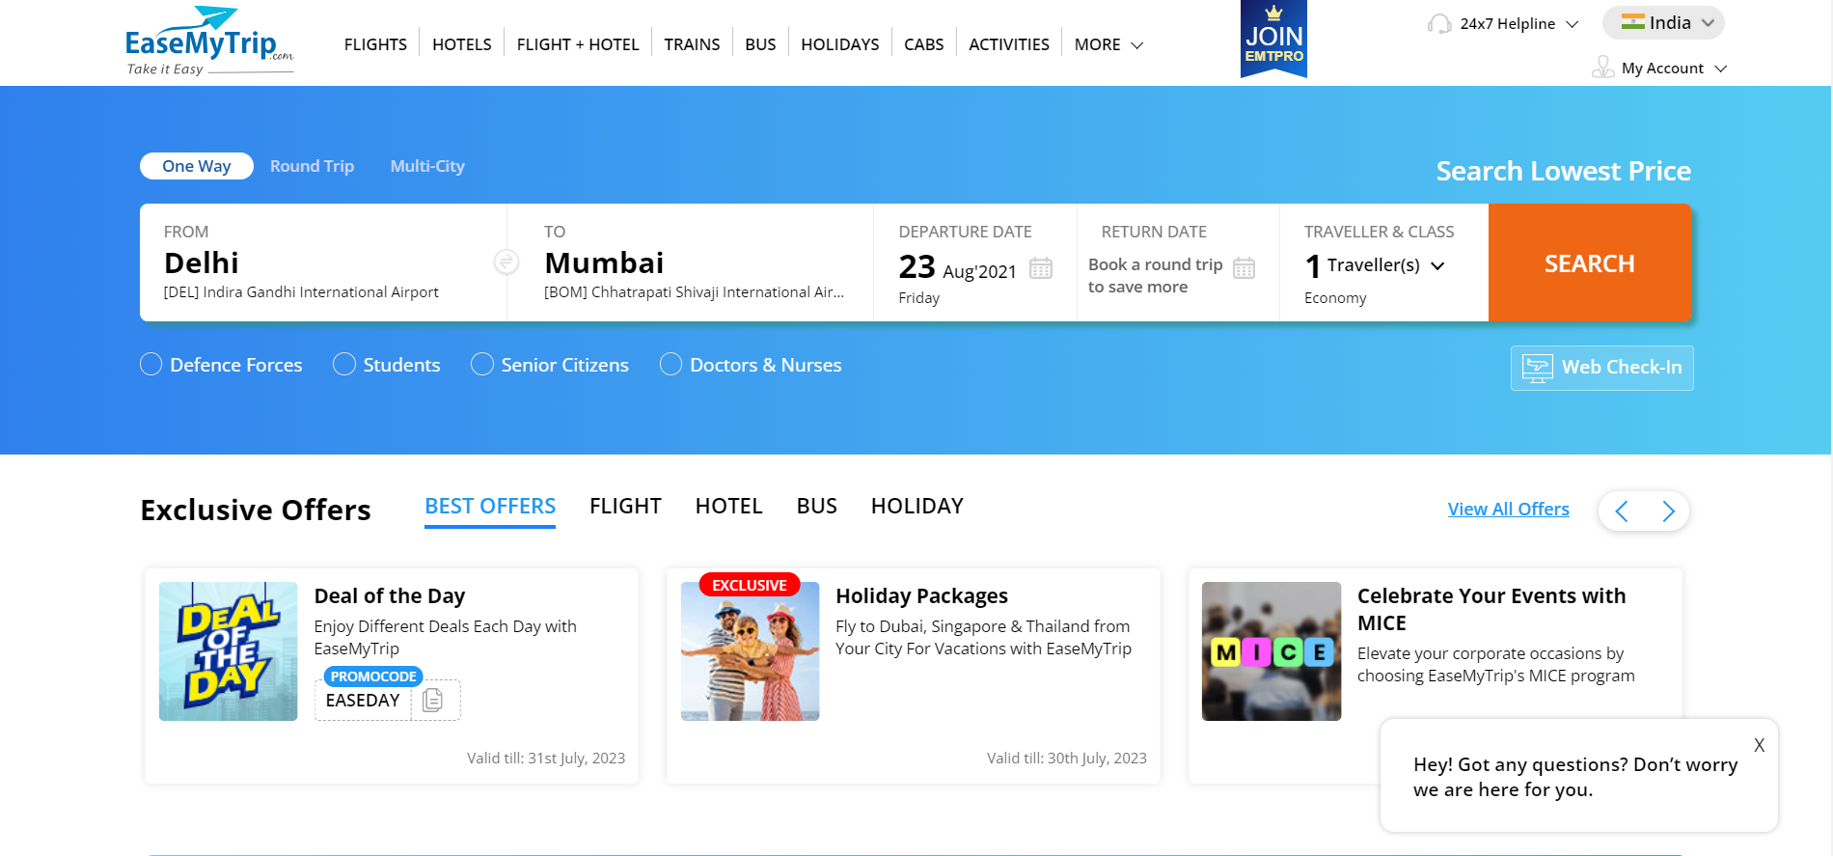The width and height of the screenshot is (1833, 856).
Task: Select the Students fare option
Action: click(x=387, y=365)
